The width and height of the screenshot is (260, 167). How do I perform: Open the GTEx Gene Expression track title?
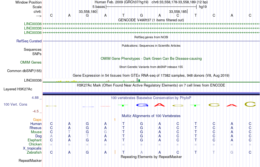point(151,76)
